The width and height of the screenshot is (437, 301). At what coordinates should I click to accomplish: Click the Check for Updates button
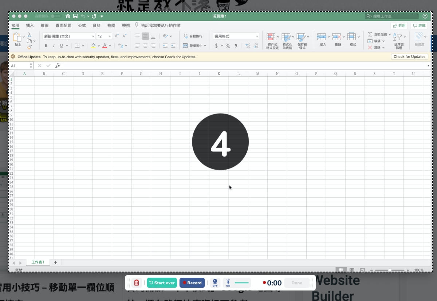409,57
